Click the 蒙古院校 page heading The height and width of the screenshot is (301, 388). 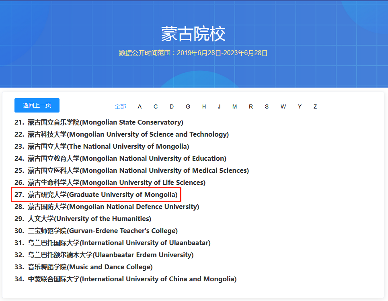tap(193, 34)
